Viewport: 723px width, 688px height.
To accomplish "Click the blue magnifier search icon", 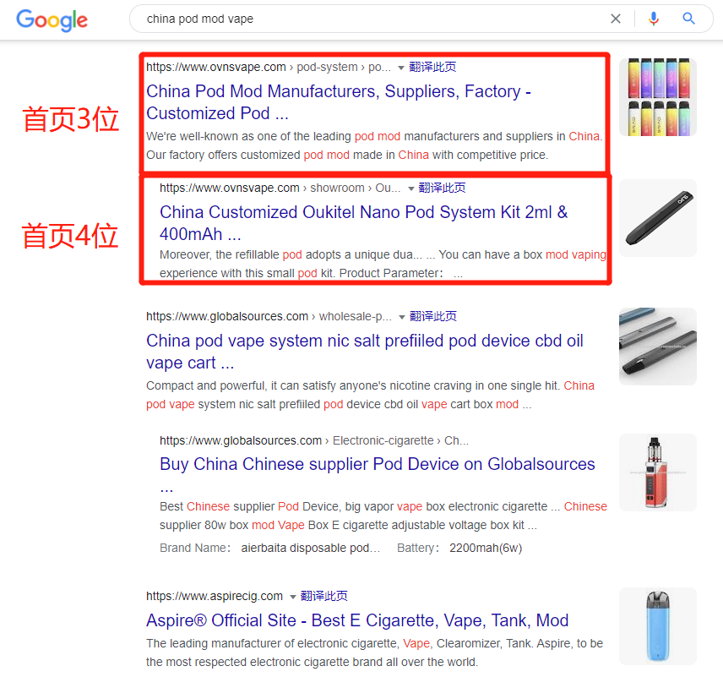I will [x=688, y=19].
